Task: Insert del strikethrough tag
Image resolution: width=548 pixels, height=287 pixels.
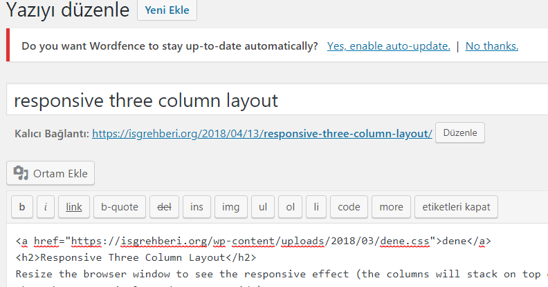Action: [x=164, y=207]
